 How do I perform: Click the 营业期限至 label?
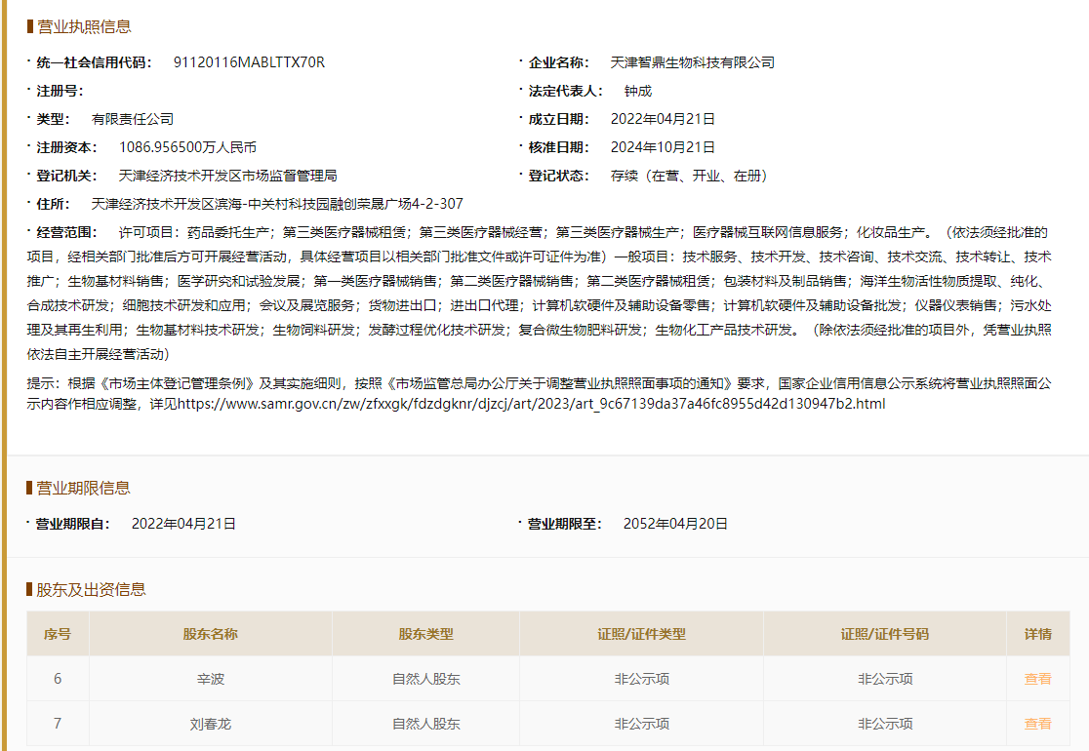pos(565,524)
